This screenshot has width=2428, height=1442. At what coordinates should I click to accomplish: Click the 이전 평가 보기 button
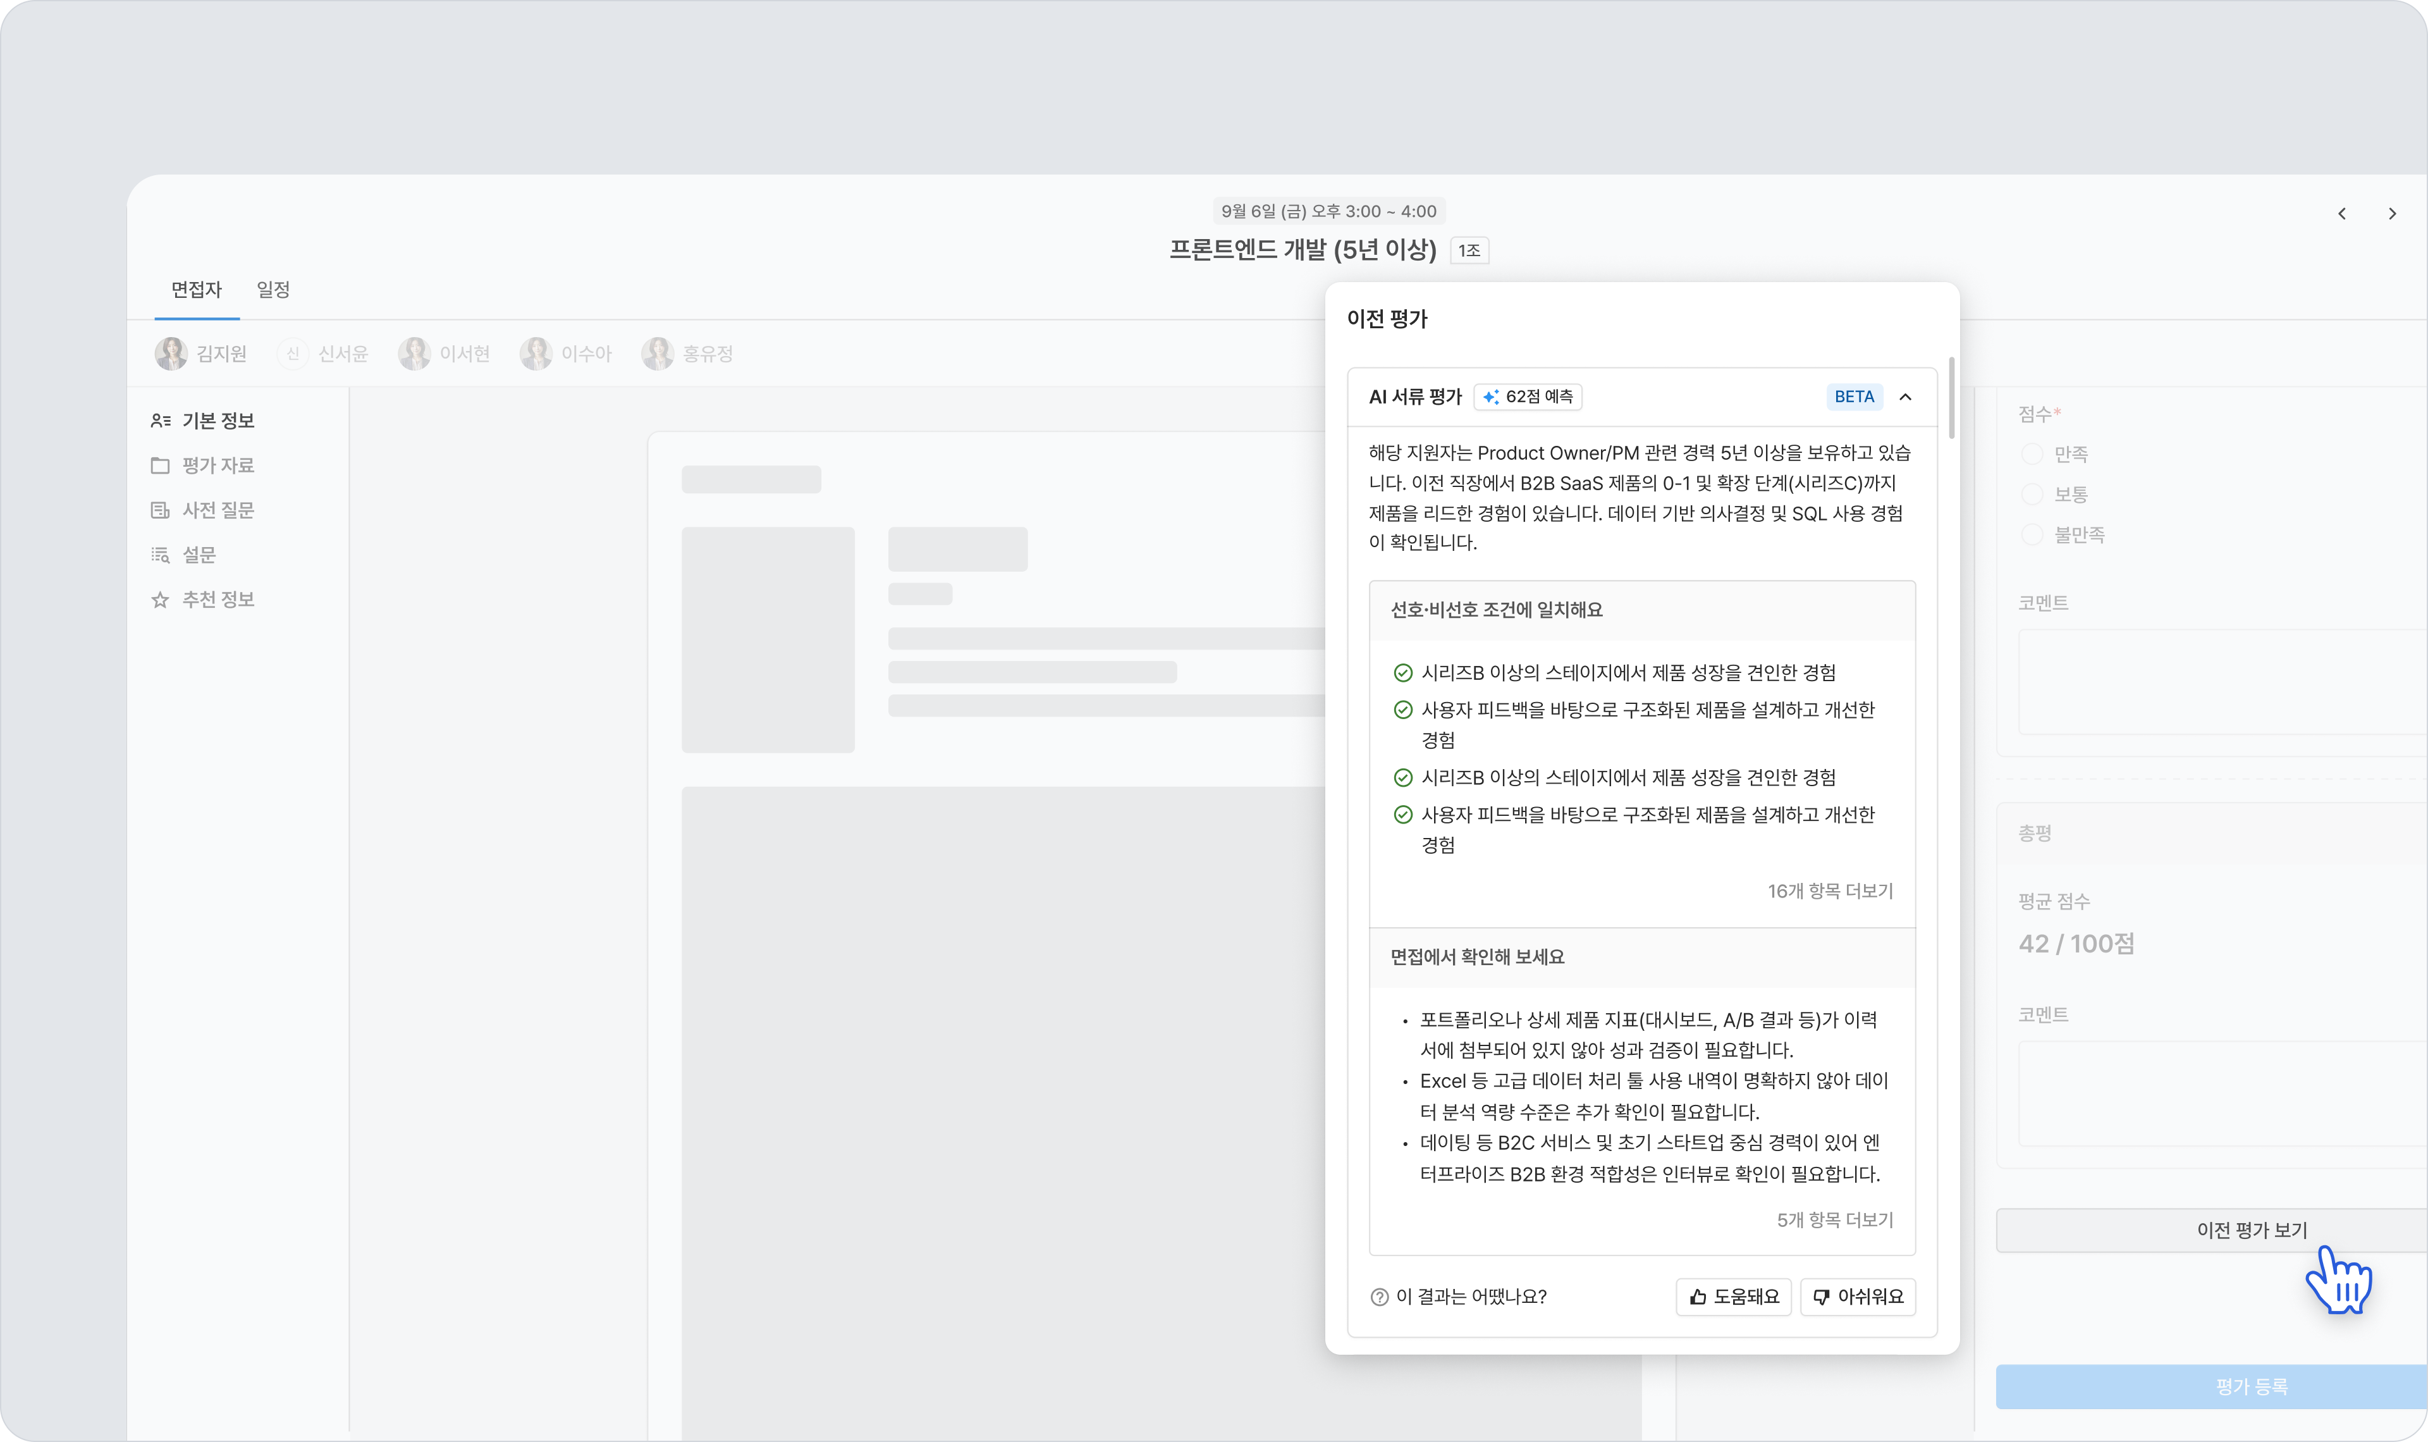(2212, 1230)
